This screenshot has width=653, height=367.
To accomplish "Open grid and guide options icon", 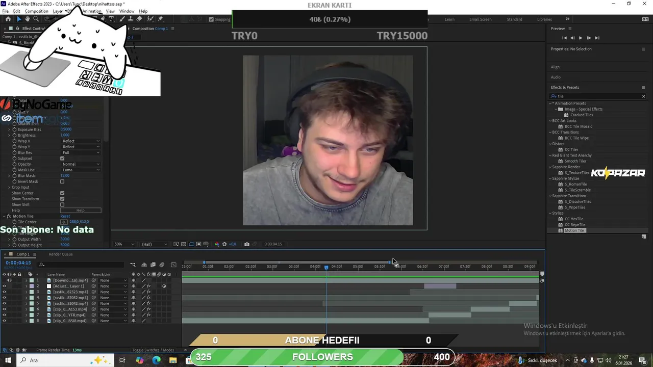I will pos(206,244).
